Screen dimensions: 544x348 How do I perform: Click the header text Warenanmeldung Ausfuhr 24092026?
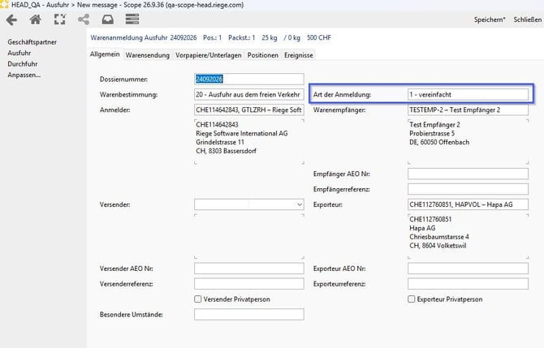pyautogui.click(x=144, y=38)
